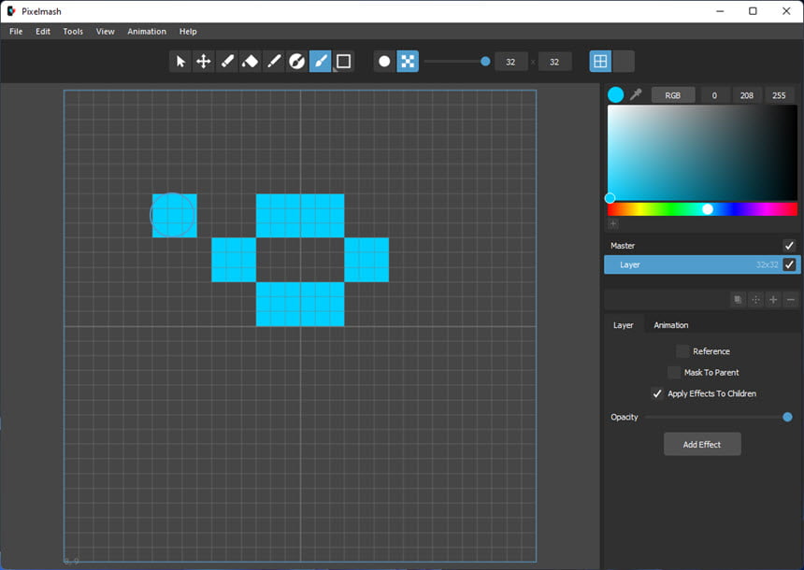Select the paint bucket fill tool
Screen dimensions: 804x570
(x=251, y=62)
